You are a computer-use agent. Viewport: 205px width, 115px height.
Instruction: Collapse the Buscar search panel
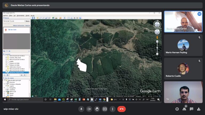pyautogui.click(x=4, y=18)
